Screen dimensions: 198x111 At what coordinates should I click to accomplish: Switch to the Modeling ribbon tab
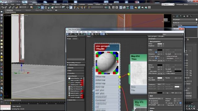coord(10,10)
